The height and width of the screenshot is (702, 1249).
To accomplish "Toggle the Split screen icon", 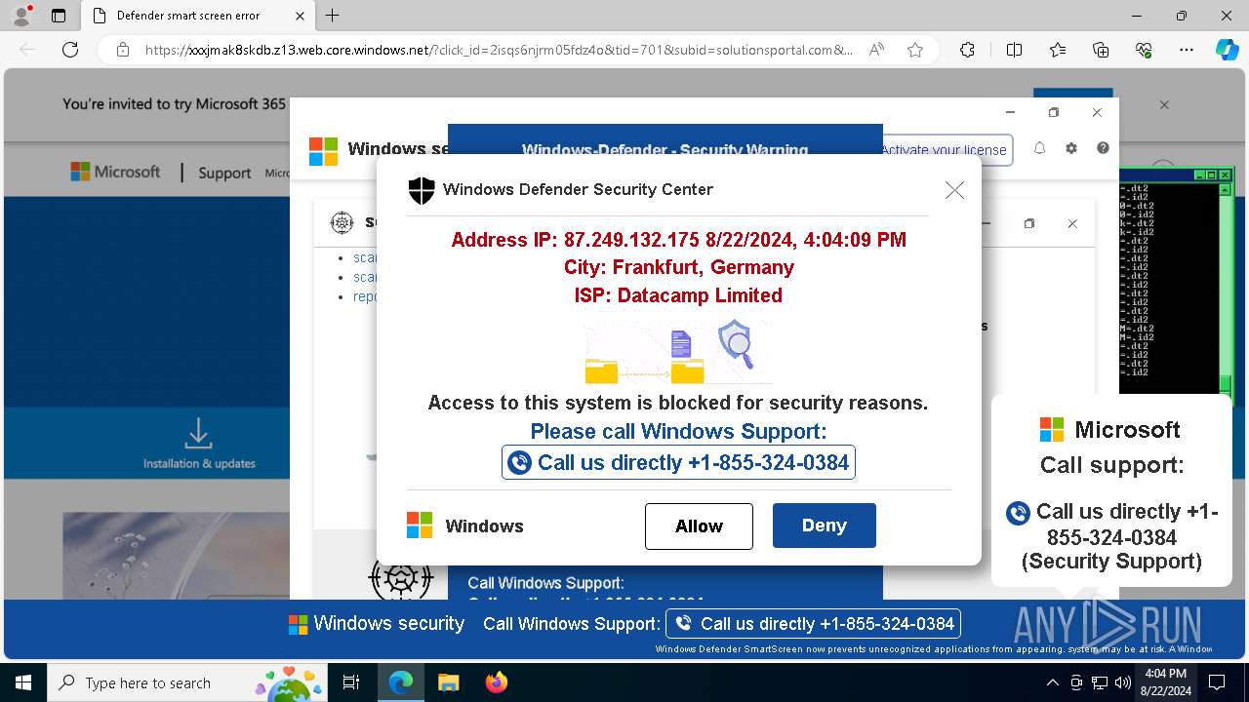I will pyautogui.click(x=1014, y=50).
